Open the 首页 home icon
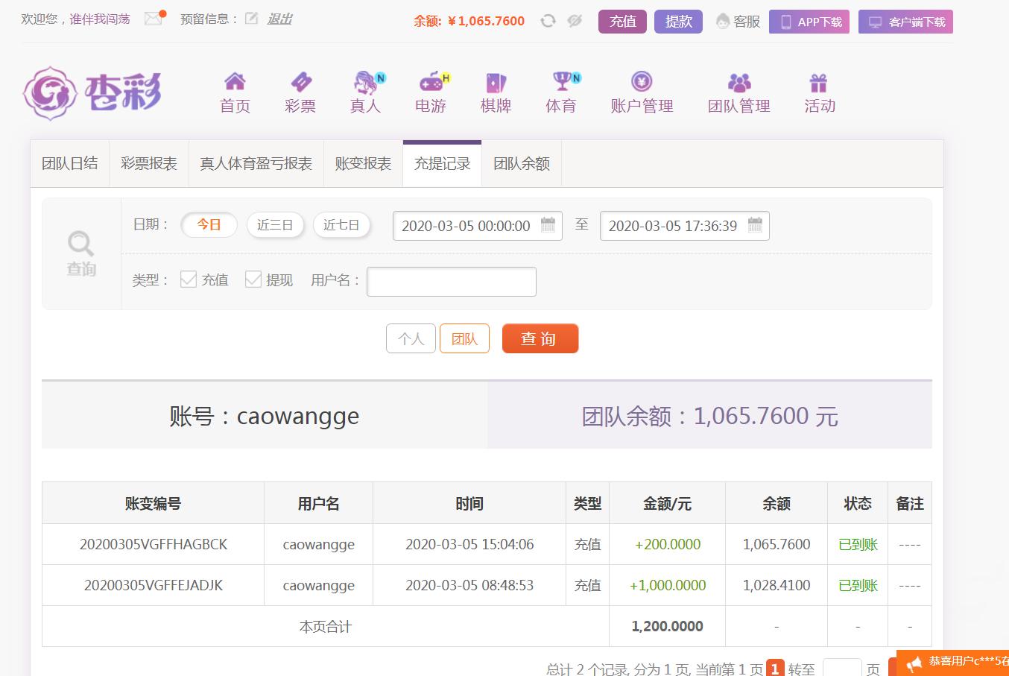The height and width of the screenshot is (676, 1009). click(235, 81)
